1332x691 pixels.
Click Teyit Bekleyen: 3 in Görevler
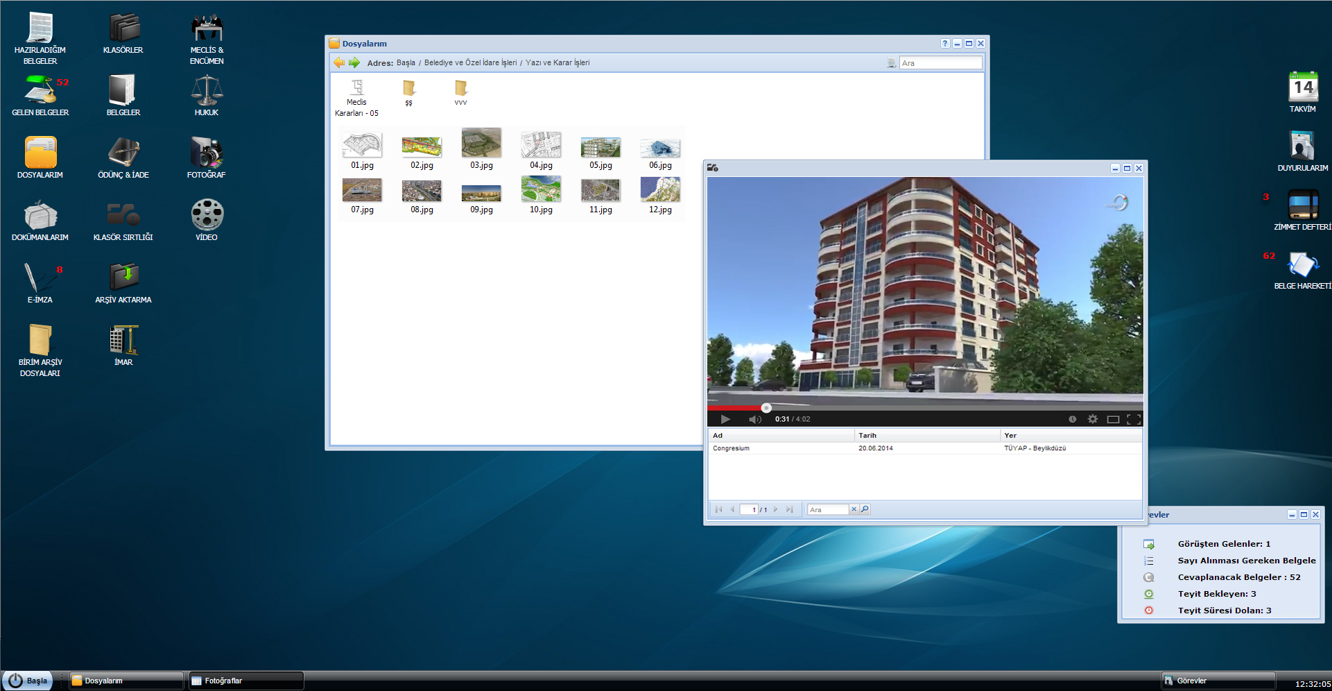1217,594
